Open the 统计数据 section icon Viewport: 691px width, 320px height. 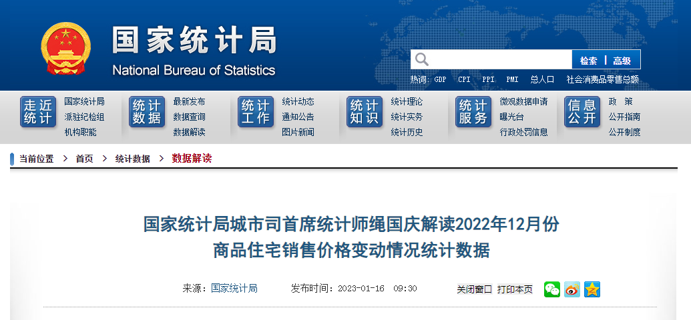(147, 112)
